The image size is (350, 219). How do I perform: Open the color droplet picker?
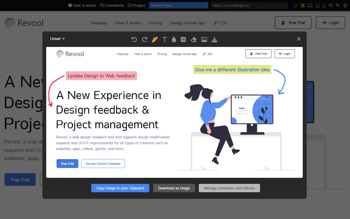click(174, 39)
